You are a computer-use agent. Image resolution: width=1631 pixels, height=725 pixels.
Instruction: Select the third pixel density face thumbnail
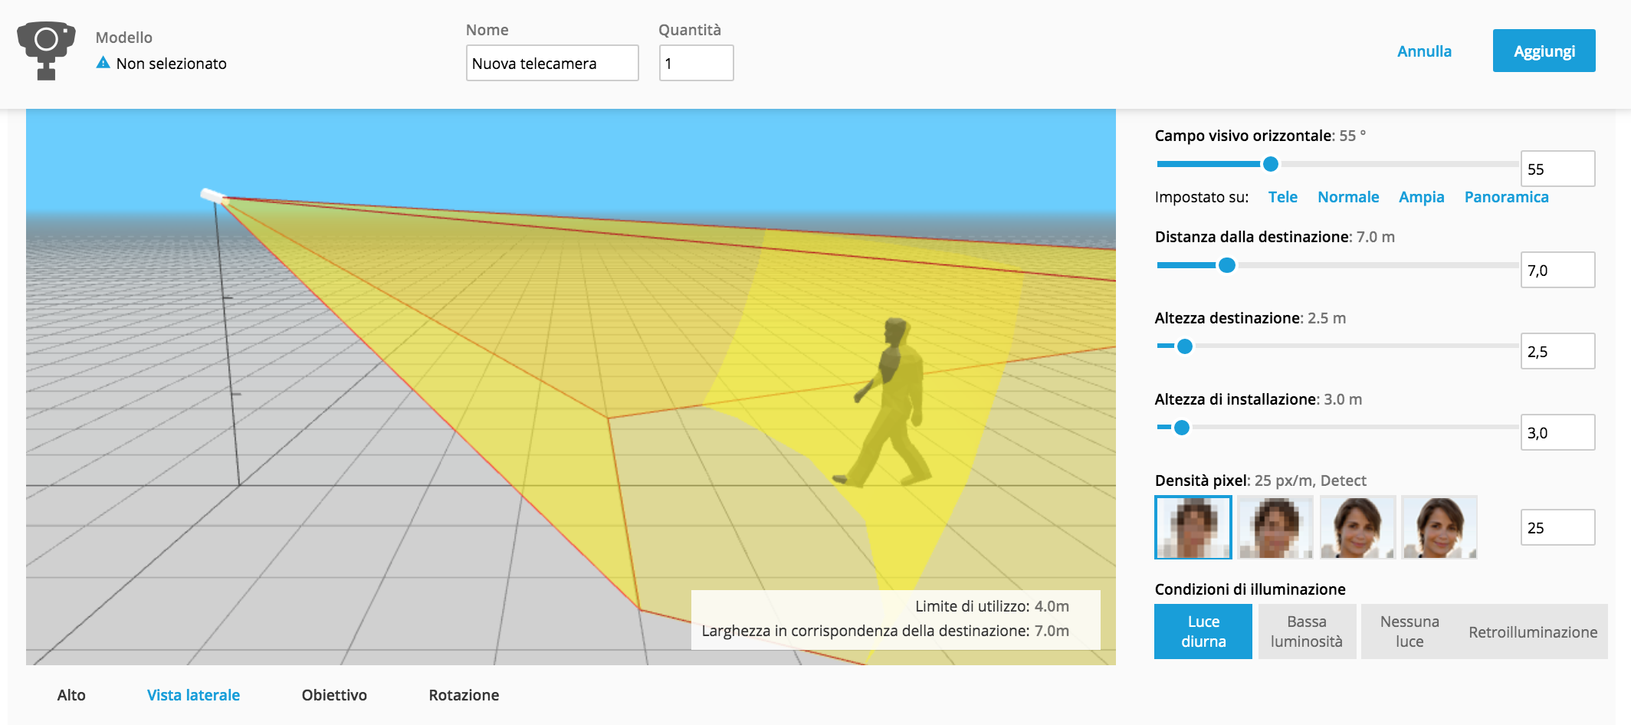(x=1357, y=527)
